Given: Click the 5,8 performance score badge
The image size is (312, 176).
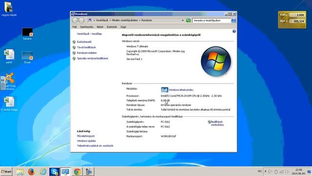Looking at the screenshot, I should (165, 90).
